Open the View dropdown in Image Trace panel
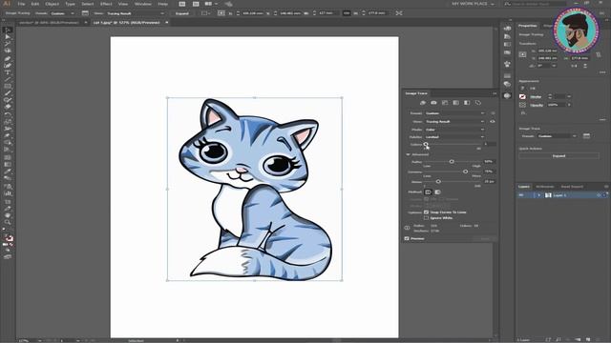This screenshot has width=611, height=343. pos(454,121)
